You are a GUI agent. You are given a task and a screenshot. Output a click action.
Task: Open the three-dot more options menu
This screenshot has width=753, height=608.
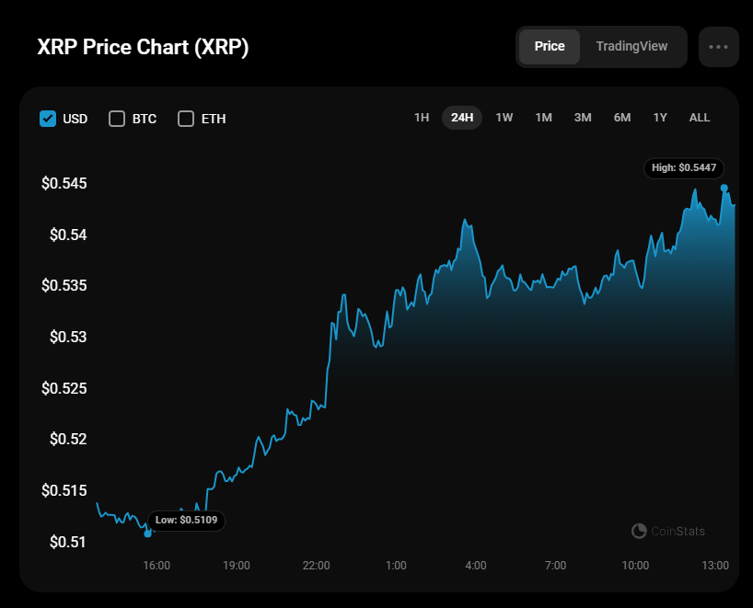pyautogui.click(x=718, y=47)
